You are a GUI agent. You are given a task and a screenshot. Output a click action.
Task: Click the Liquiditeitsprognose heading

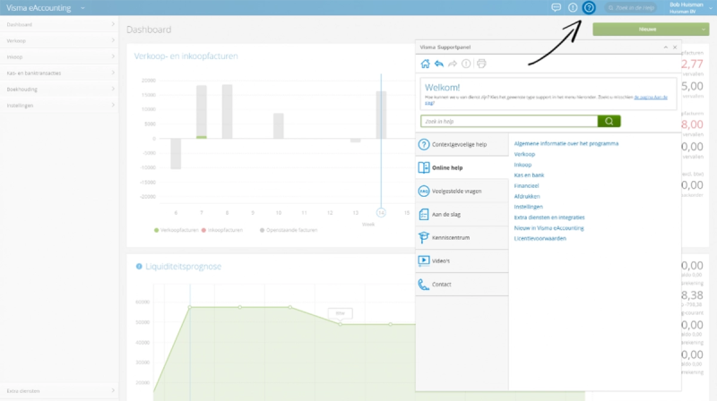pos(184,266)
